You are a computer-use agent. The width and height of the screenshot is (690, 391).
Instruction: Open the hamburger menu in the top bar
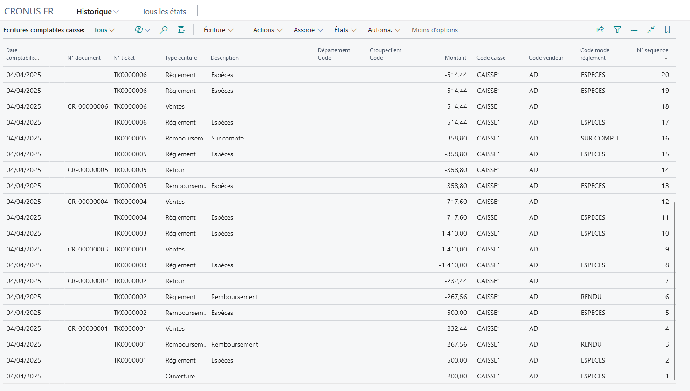[x=216, y=11]
